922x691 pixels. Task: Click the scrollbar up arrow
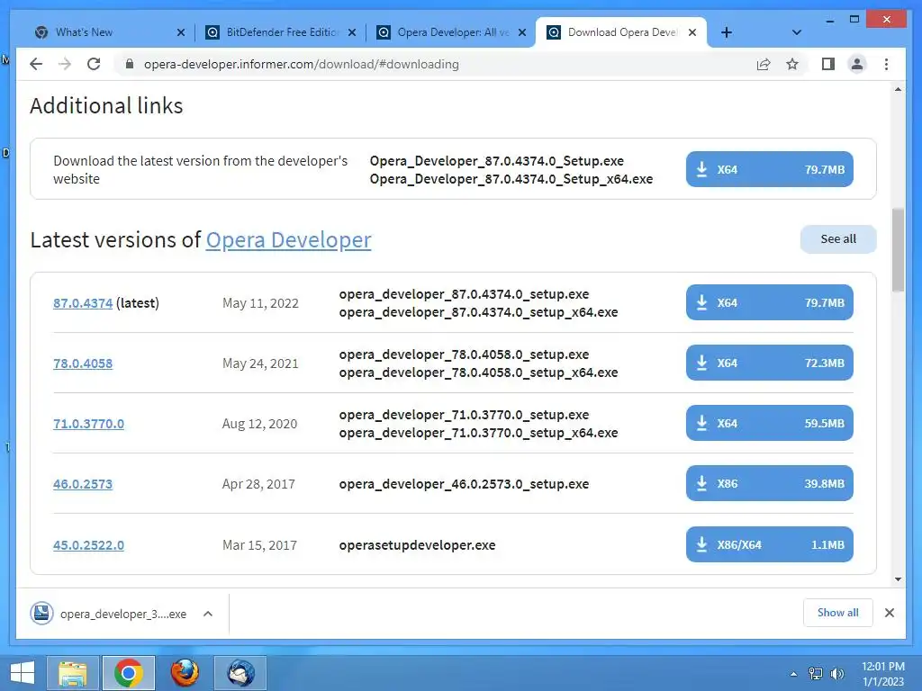point(898,89)
